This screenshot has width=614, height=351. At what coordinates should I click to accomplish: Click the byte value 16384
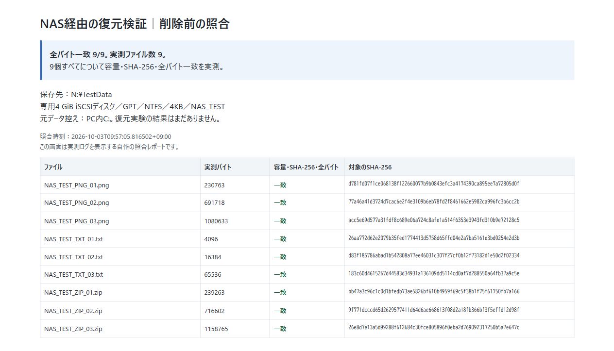(213, 257)
